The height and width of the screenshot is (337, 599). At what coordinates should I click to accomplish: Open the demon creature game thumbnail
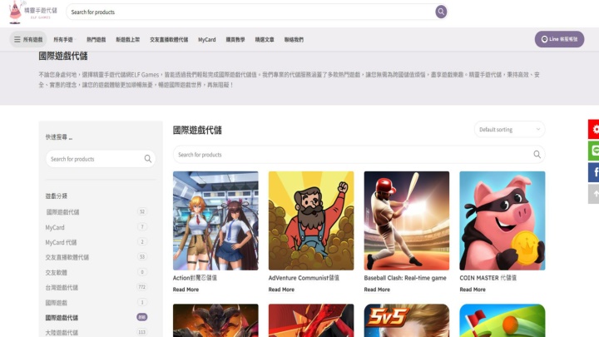tap(215, 320)
